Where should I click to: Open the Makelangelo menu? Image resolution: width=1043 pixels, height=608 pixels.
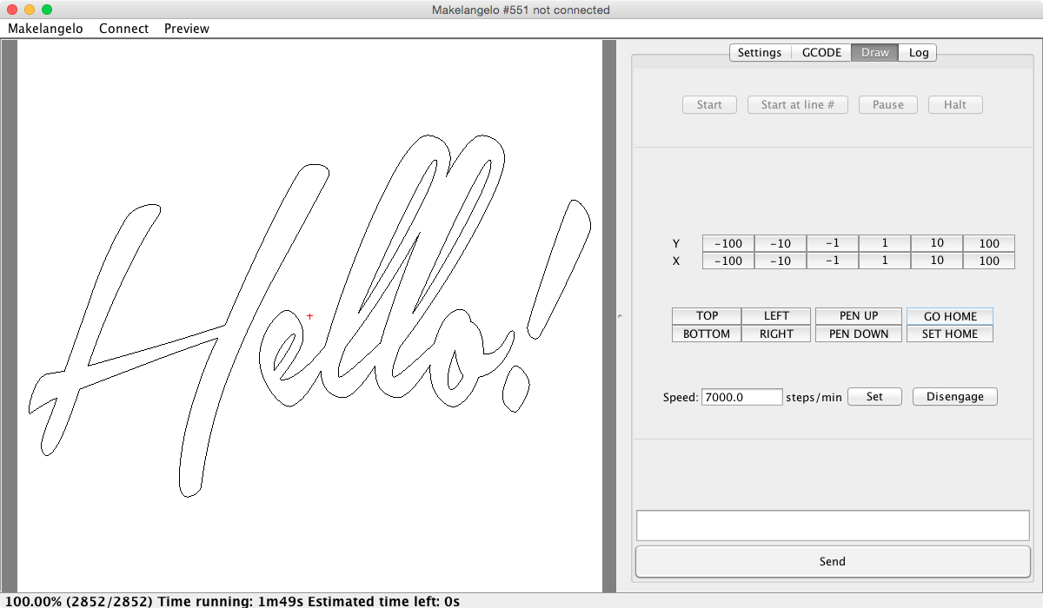pyautogui.click(x=45, y=29)
